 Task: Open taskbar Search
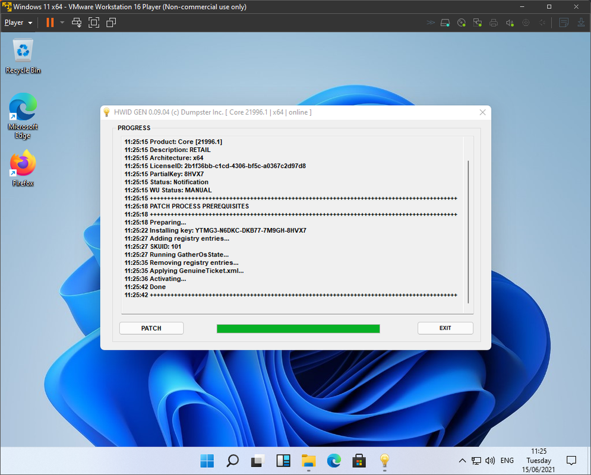[232, 461]
